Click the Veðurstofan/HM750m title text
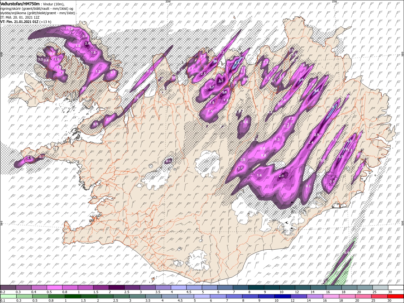The width and height of the screenshot is (404, 303). [20, 3]
